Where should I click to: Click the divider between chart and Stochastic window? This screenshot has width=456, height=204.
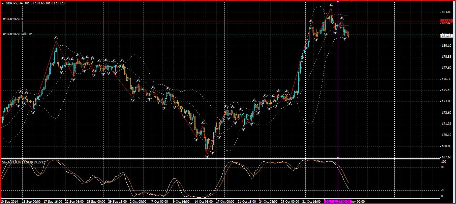[220, 159]
